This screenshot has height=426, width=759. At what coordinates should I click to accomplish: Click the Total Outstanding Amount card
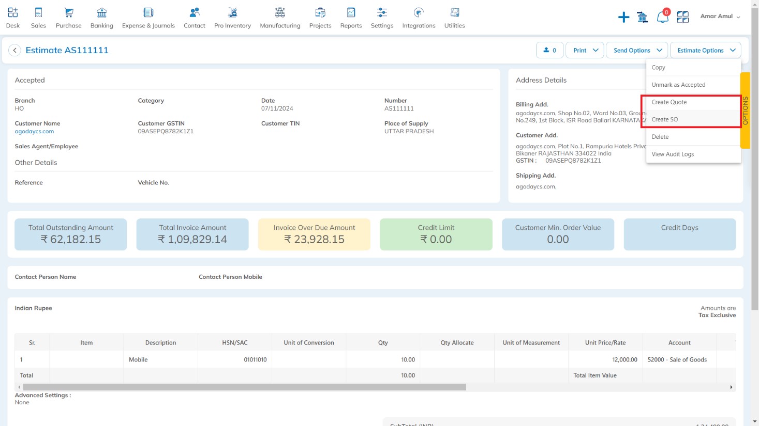click(71, 234)
